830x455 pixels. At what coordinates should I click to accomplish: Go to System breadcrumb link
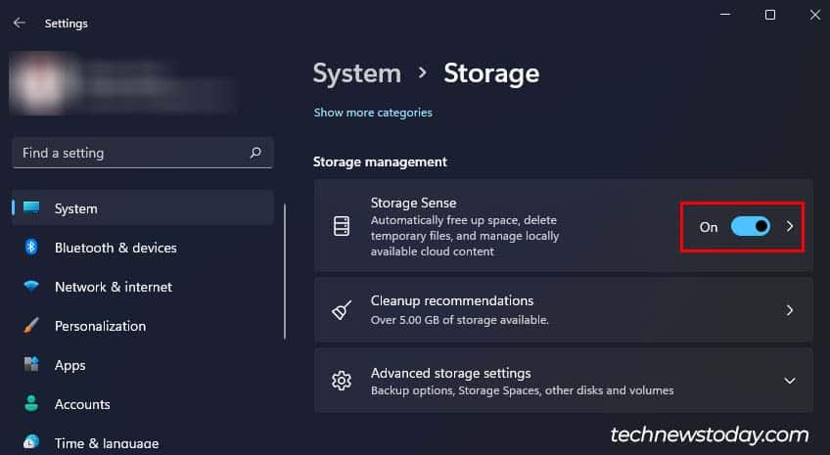pos(356,73)
